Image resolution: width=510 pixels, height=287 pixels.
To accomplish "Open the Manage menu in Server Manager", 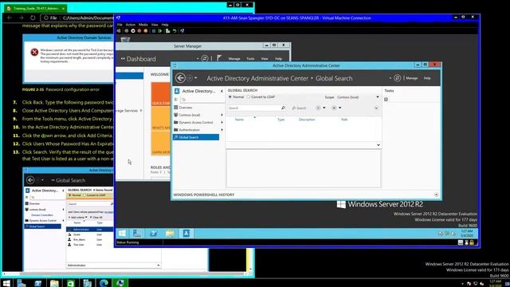I will 234,58.
